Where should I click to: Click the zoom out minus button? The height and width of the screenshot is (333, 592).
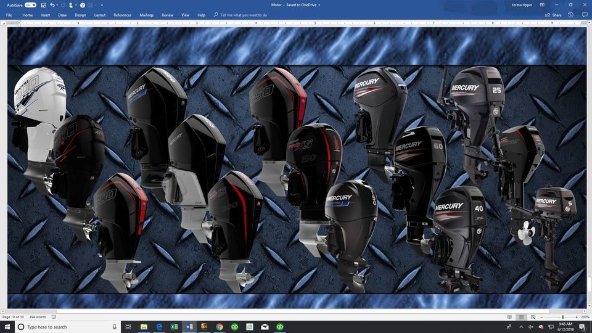(x=541, y=317)
